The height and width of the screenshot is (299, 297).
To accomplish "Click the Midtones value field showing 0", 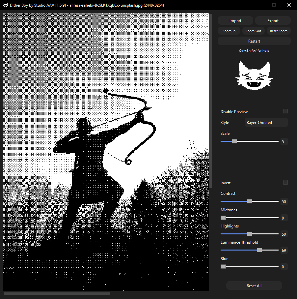I will (284, 218).
